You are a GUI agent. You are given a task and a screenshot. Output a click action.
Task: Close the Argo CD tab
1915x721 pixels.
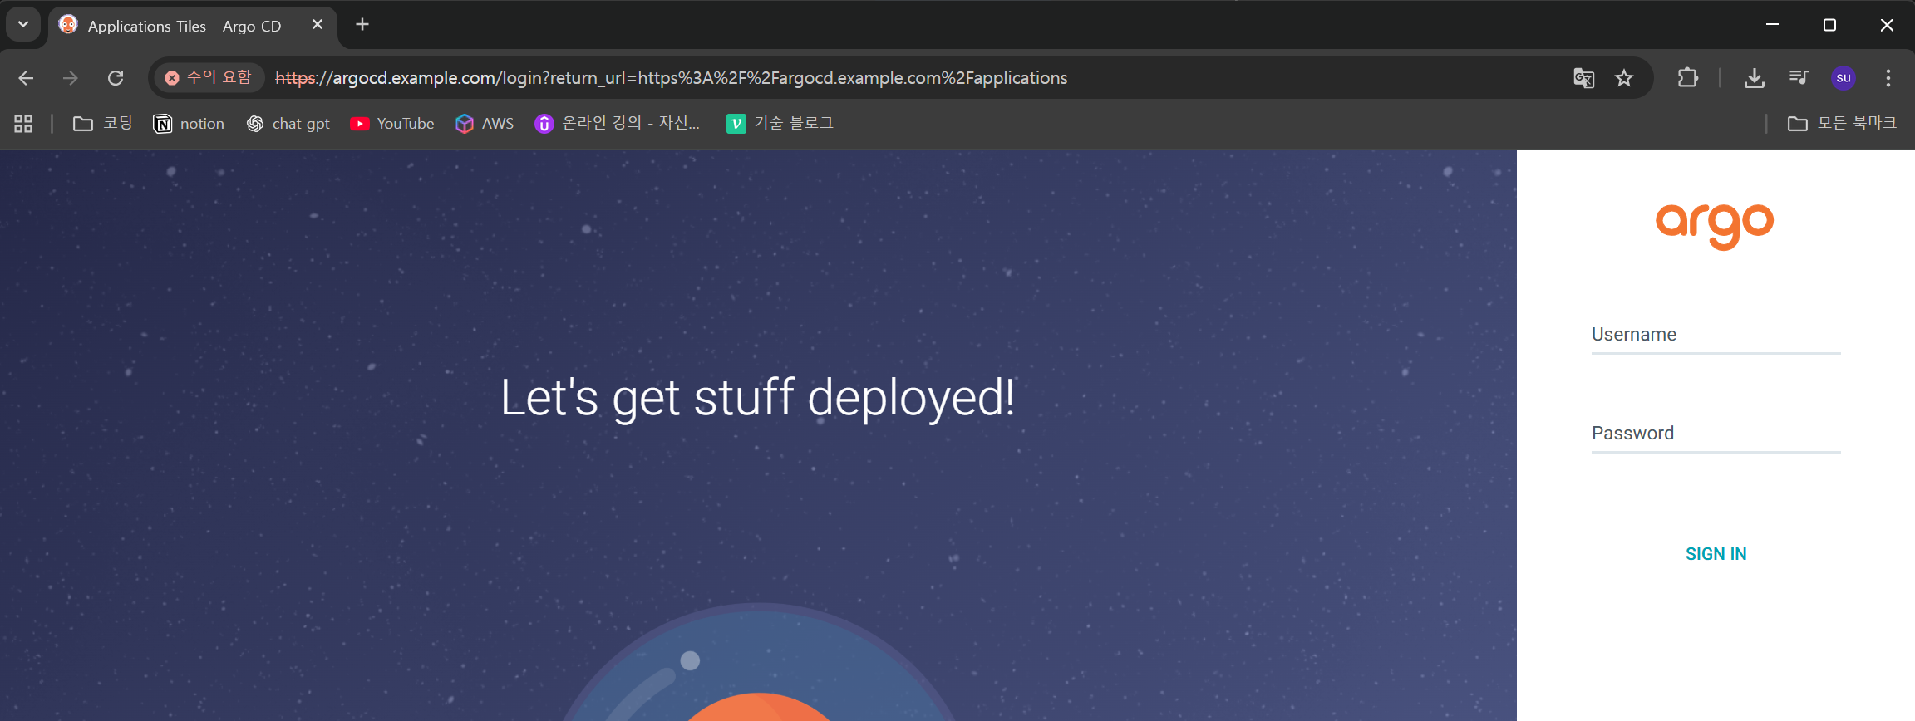pos(318,25)
